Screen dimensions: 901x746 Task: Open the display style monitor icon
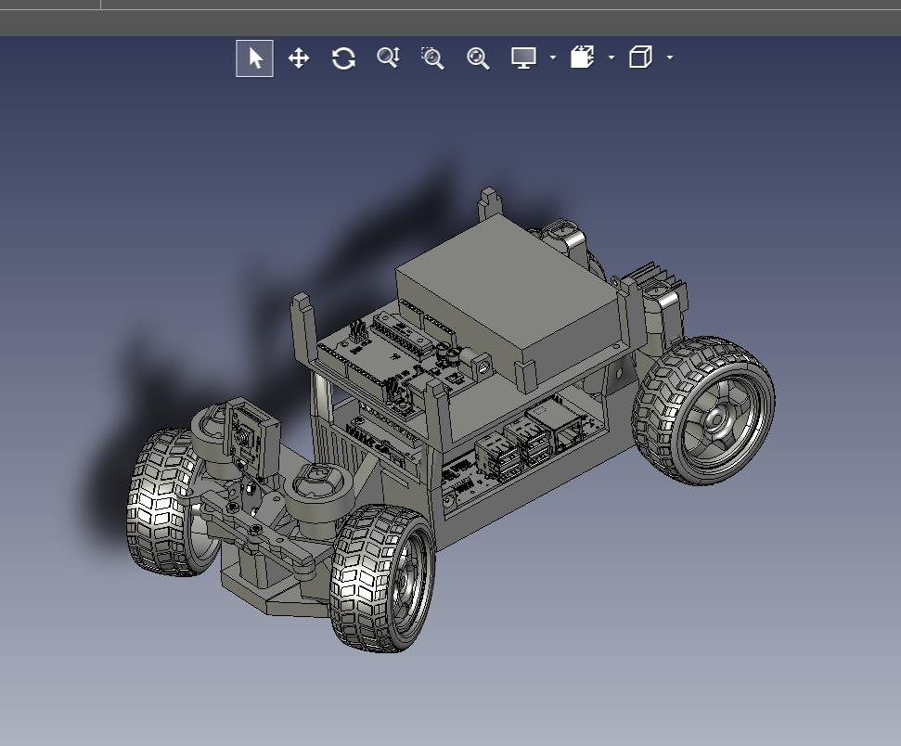pyautogui.click(x=523, y=58)
